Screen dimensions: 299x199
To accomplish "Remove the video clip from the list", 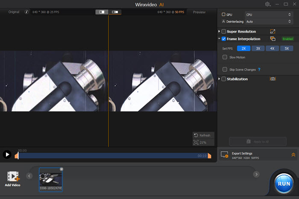I will pos(62,169).
